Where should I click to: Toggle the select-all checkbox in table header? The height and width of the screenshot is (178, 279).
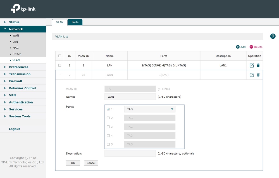(x=59, y=56)
